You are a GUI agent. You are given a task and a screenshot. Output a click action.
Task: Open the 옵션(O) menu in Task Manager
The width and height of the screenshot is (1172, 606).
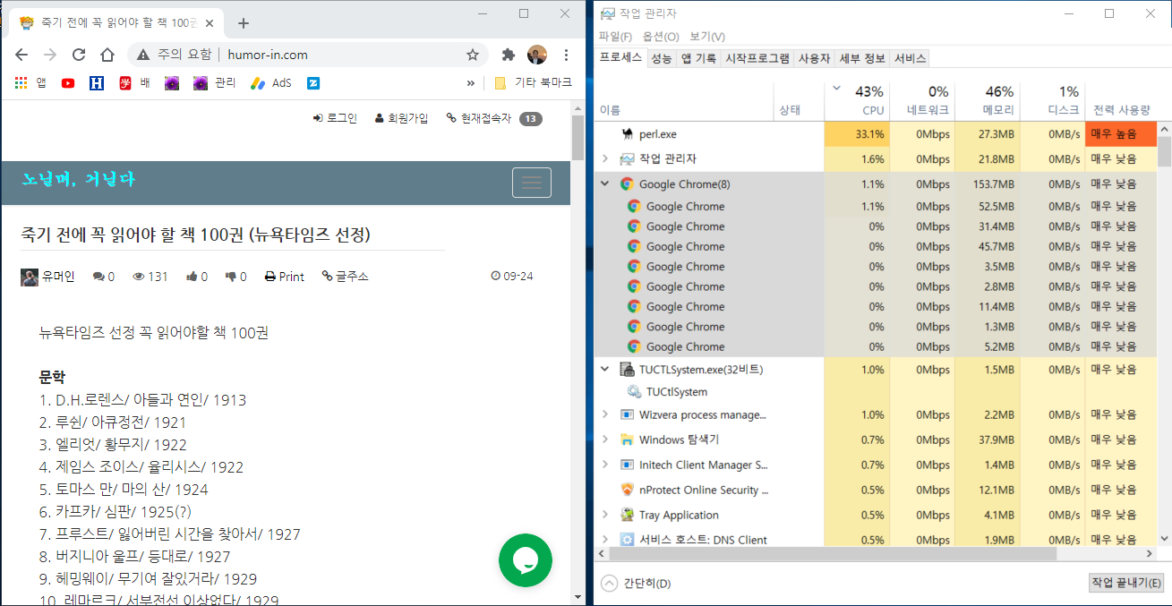tap(661, 37)
